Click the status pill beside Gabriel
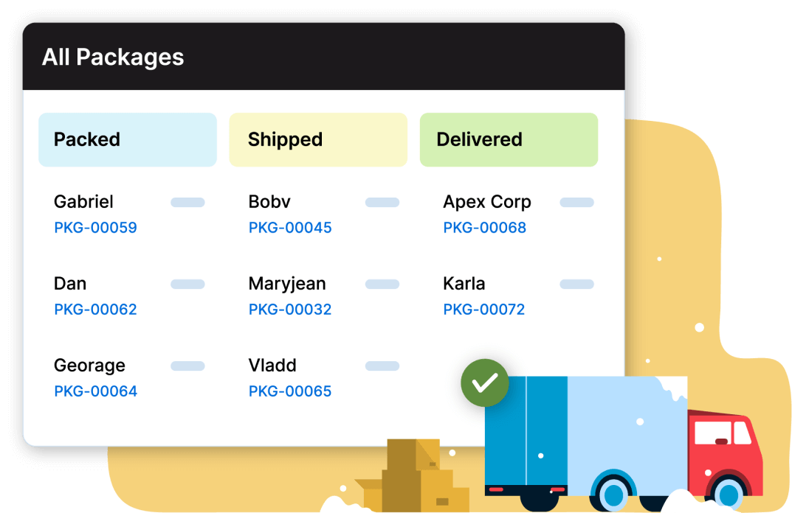The width and height of the screenshot is (792, 513). coord(187,202)
